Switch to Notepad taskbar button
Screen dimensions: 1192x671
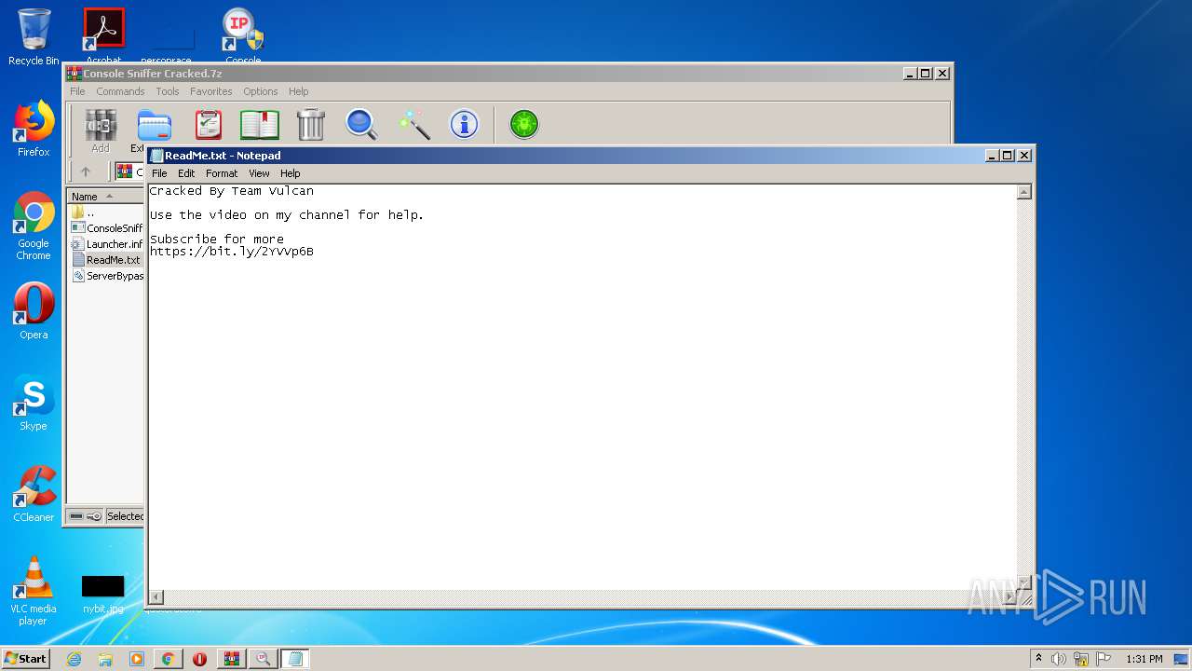[x=295, y=659]
